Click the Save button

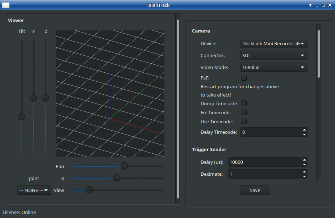point(255,190)
